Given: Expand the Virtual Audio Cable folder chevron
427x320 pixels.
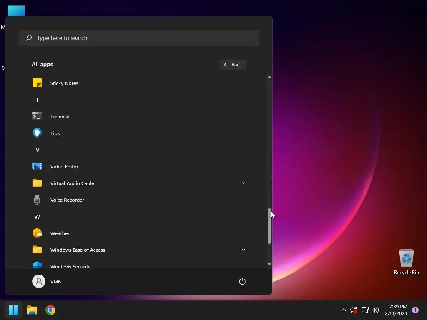Looking at the screenshot, I should click(244, 183).
